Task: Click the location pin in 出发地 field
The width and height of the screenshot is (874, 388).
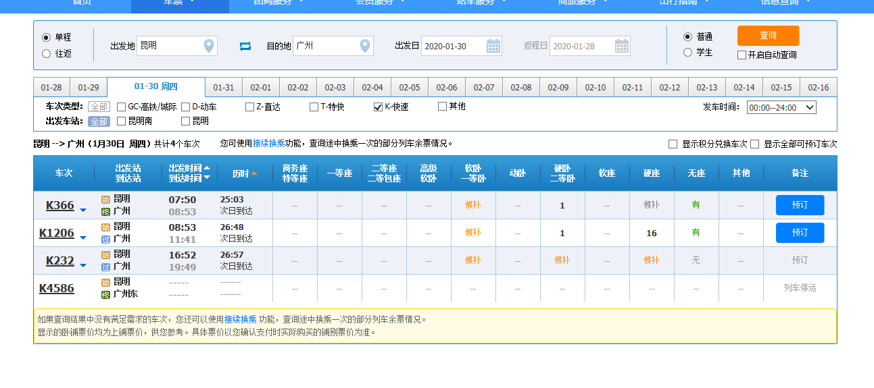Action: tap(209, 46)
